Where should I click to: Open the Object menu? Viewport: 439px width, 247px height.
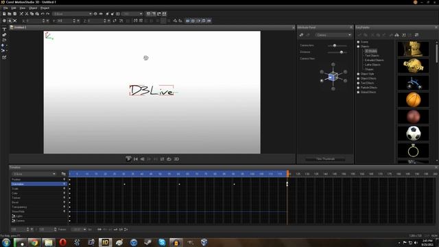point(33,8)
